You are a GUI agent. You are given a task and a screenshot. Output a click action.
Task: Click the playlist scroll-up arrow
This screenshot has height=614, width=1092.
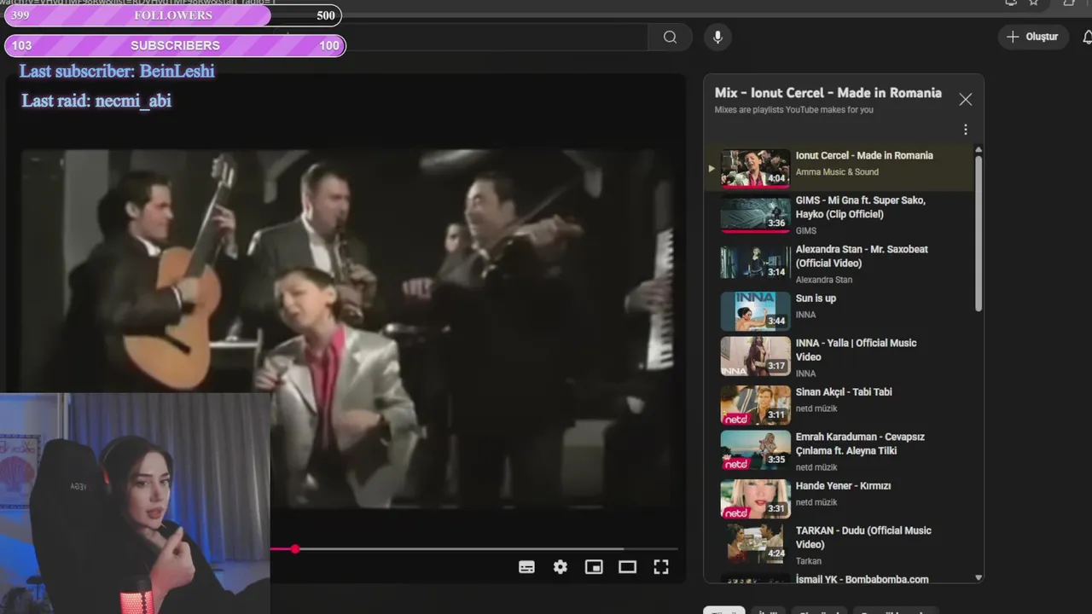[x=979, y=149]
